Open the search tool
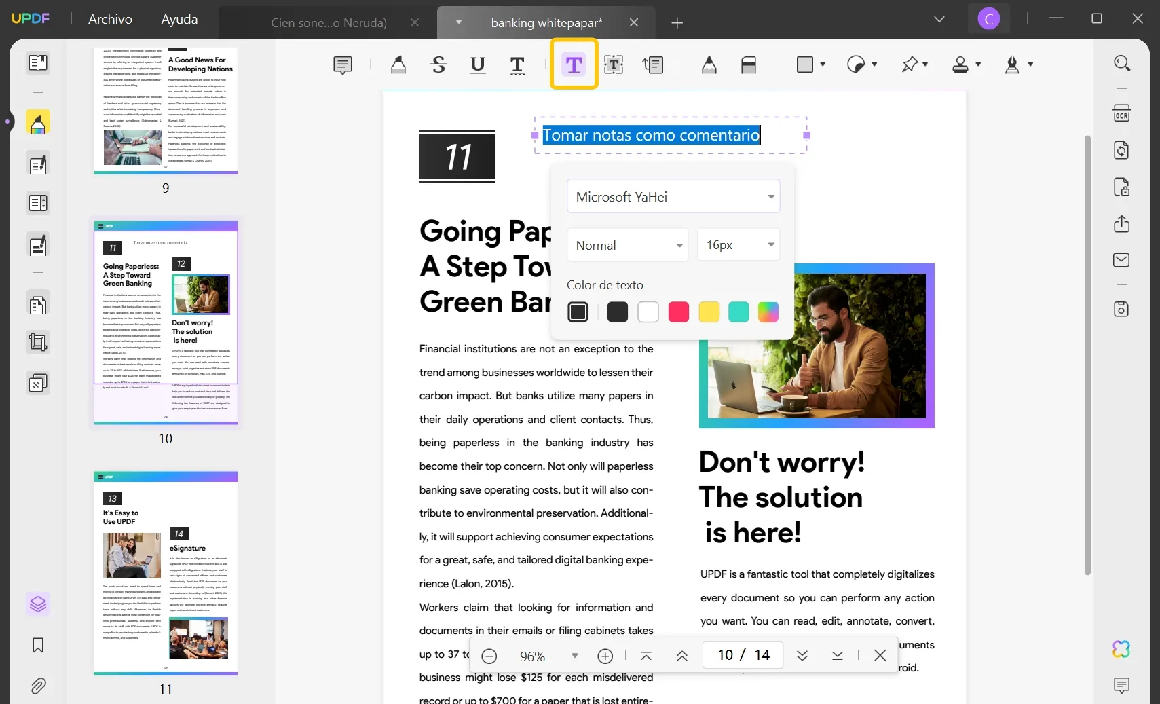1160x704 pixels. click(1122, 63)
